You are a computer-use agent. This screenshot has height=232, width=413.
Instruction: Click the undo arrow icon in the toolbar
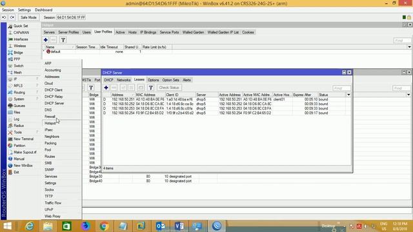(x=4, y=17)
